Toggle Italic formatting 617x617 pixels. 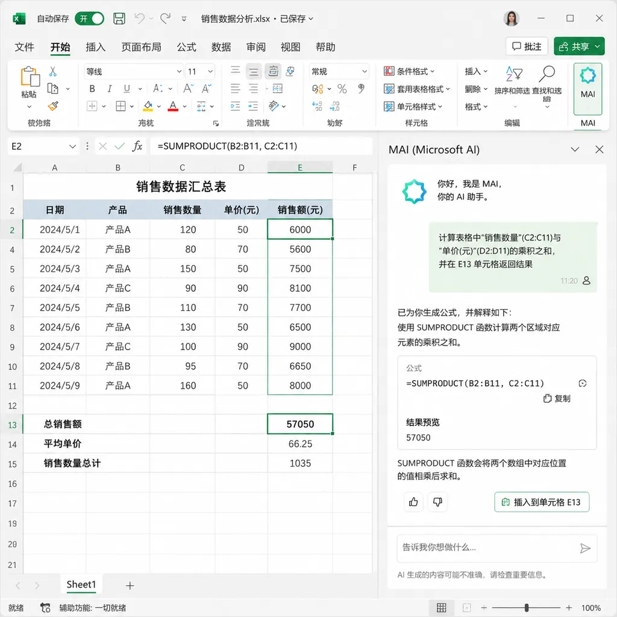pyautogui.click(x=110, y=89)
